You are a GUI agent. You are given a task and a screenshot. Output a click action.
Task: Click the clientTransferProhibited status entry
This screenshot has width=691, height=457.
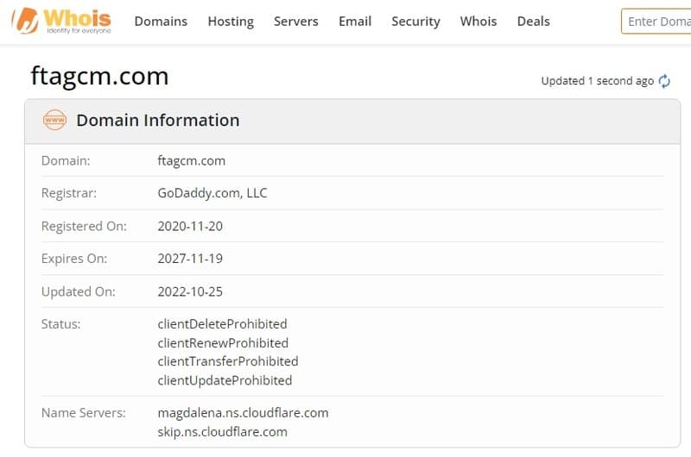pos(228,361)
